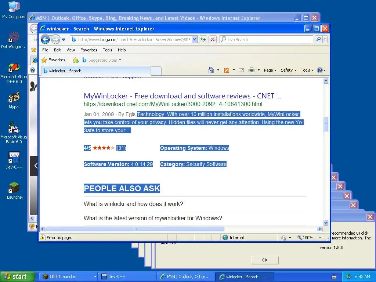Click the Refresh button beside the address bar
The image size is (376, 282).
coord(203,39)
